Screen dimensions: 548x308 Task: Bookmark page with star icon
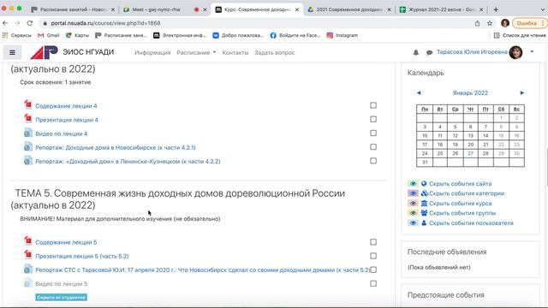490,23
